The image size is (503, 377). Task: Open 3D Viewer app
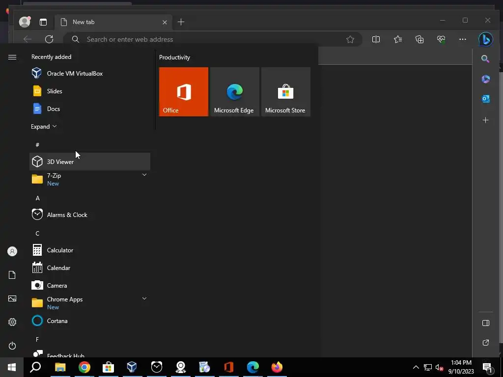[x=90, y=162]
